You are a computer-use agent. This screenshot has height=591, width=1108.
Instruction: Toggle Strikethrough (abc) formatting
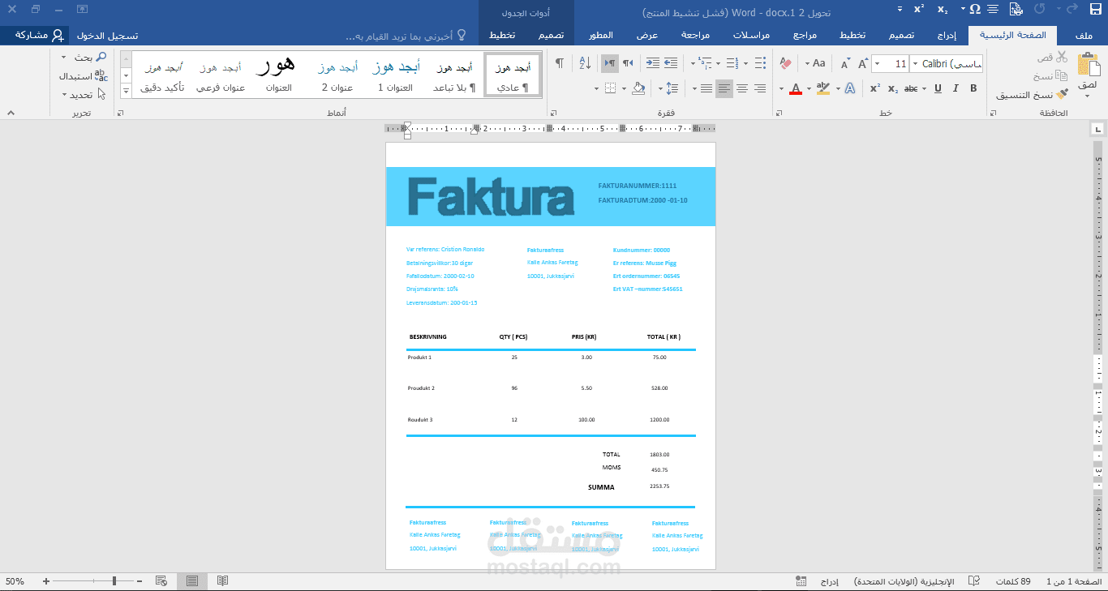pyautogui.click(x=911, y=88)
